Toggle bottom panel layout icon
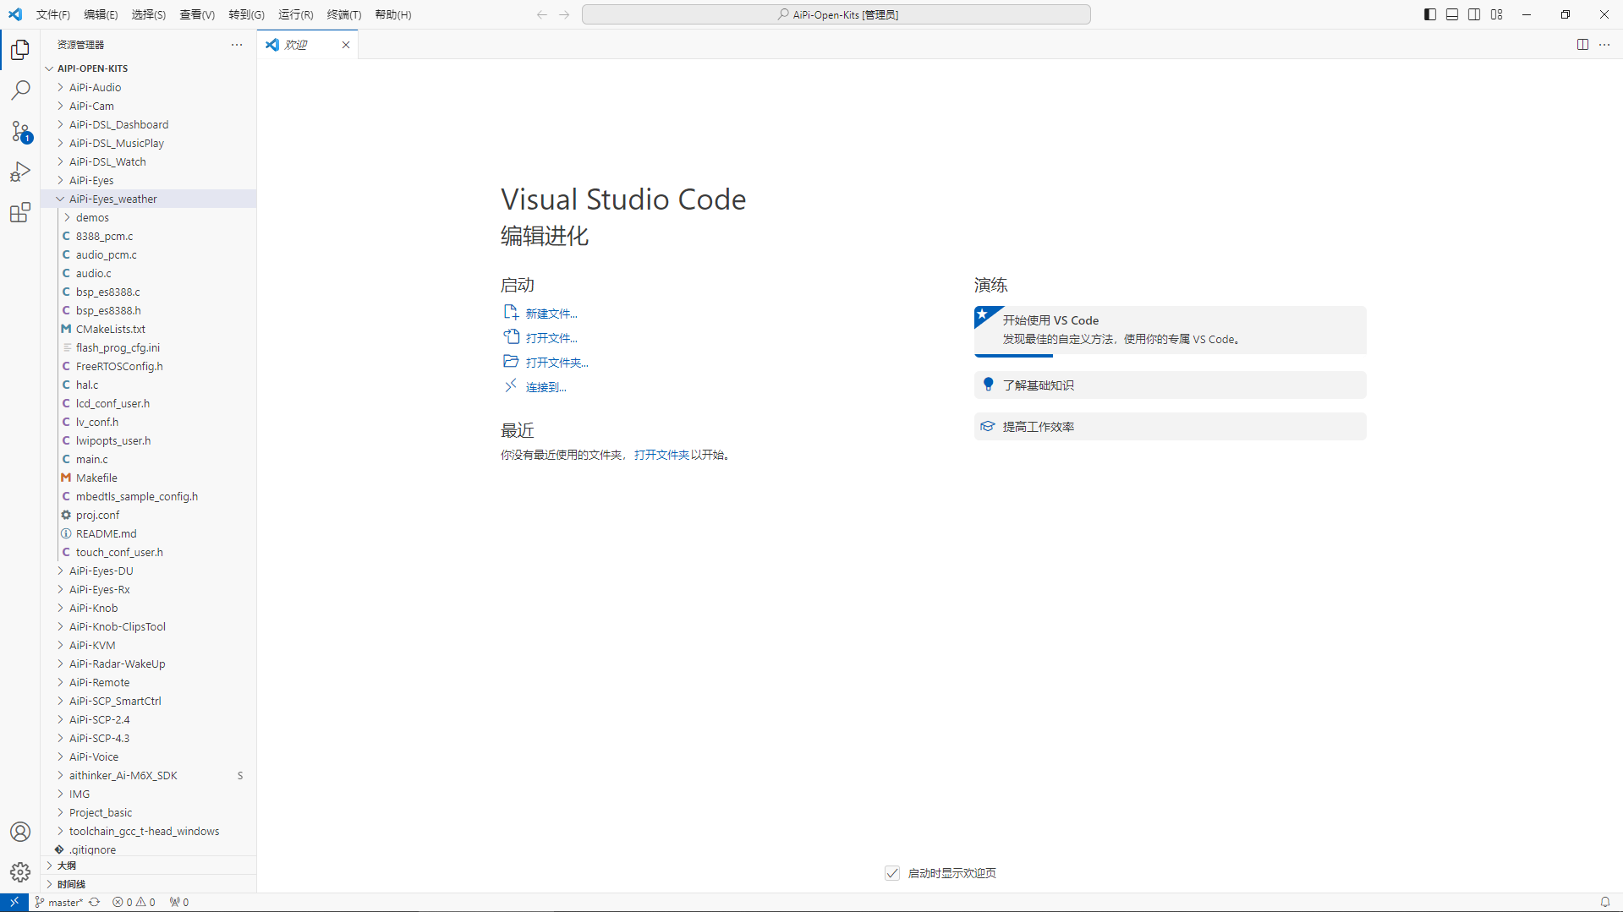 pos(1452,14)
